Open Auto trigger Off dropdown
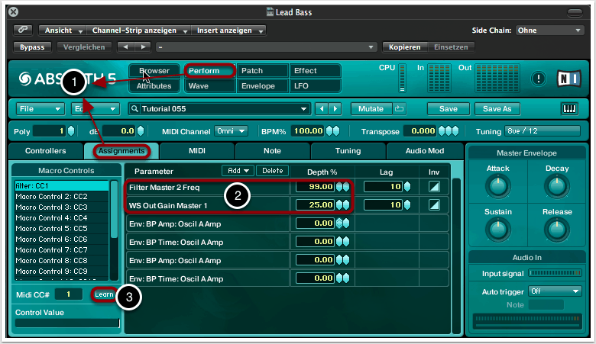Viewport: 596px width, 344px height. (555, 291)
